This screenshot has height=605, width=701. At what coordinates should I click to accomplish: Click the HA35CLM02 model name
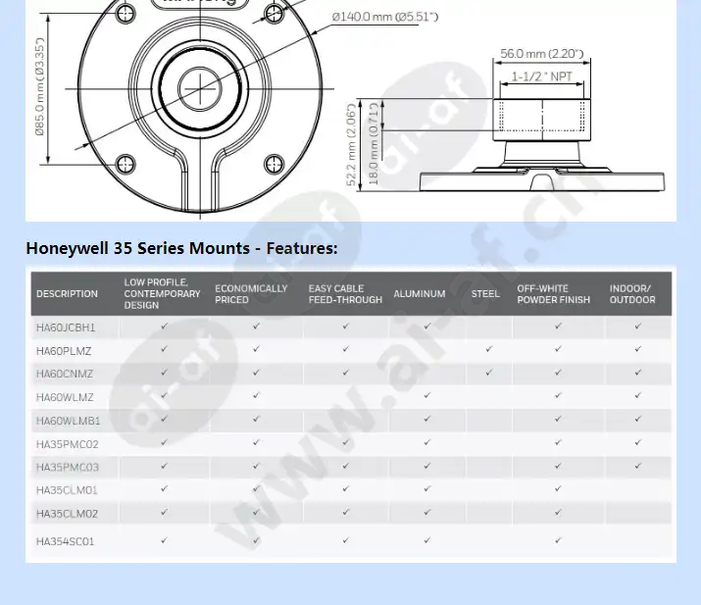[x=67, y=514]
